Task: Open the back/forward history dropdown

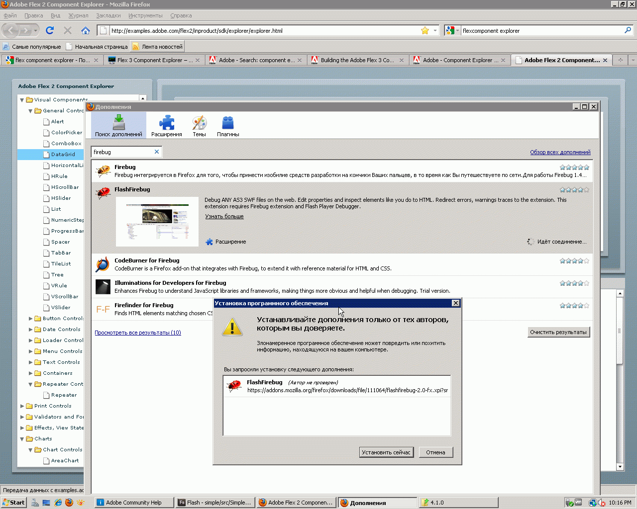Action: pyautogui.click(x=36, y=30)
